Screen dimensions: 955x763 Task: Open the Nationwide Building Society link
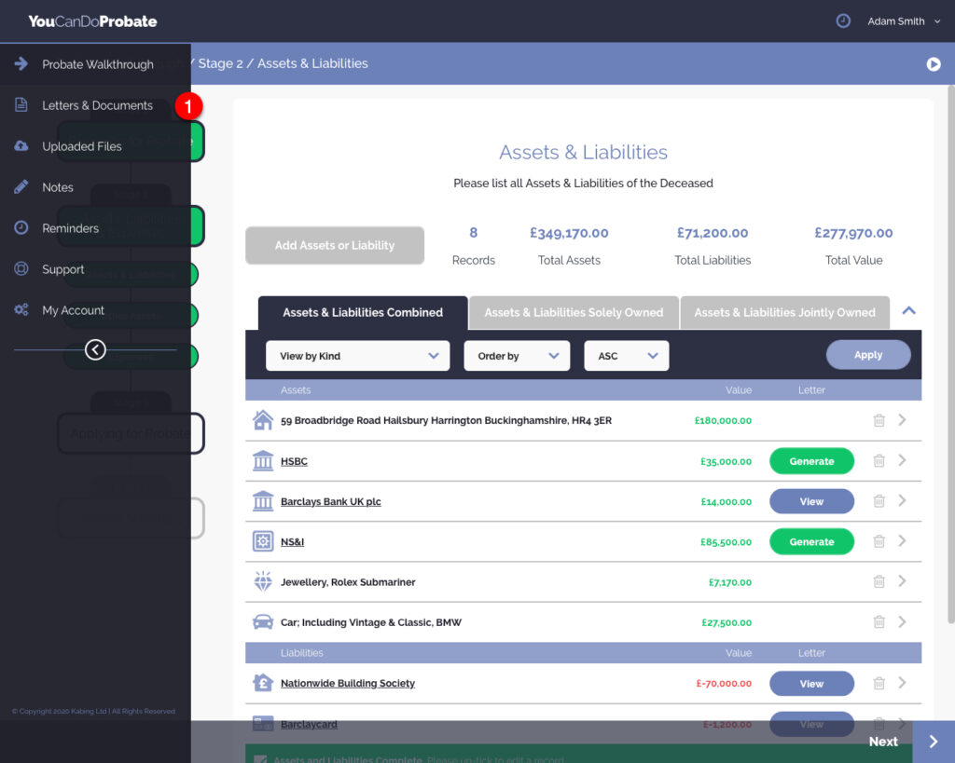pyautogui.click(x=347, y=683)
